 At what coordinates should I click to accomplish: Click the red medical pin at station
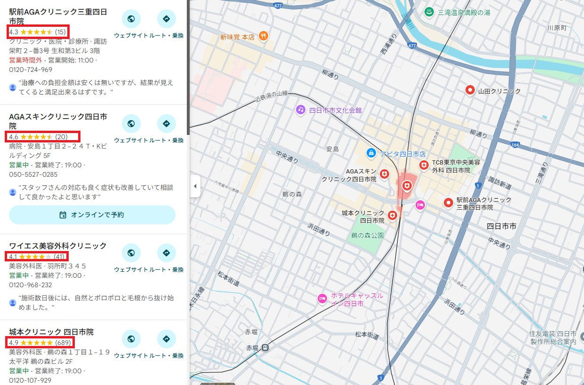[407, 186]
